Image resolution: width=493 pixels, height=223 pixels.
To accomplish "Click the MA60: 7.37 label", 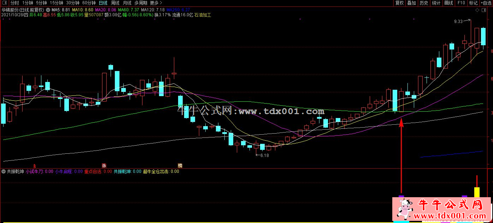I will 129,10.
